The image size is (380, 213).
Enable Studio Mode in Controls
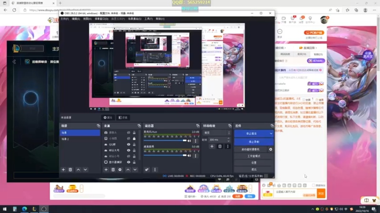coord(254,156)
